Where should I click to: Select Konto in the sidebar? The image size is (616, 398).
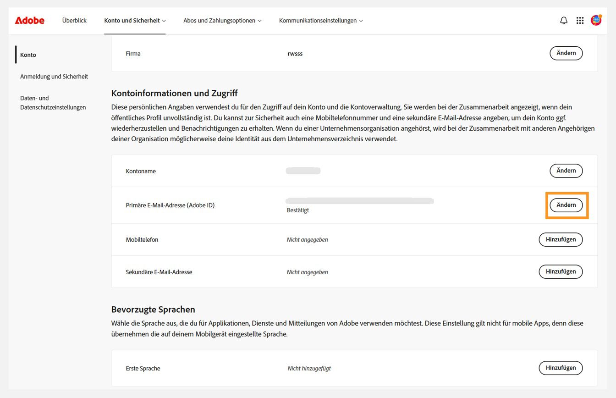click(28, 55)
